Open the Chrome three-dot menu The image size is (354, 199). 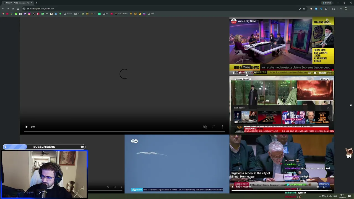351,9
